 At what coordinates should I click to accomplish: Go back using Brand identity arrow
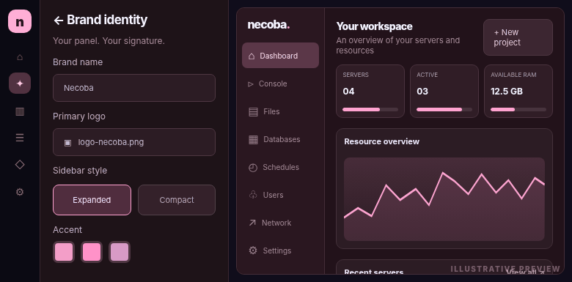point(59,21)
